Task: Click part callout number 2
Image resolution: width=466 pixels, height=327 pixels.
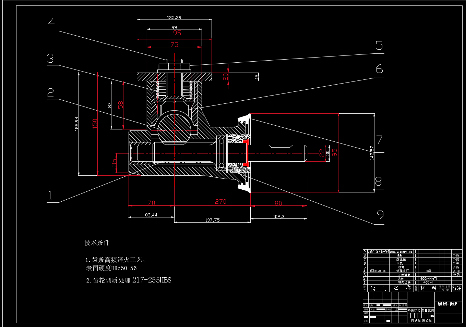Action: pos(50,93)
